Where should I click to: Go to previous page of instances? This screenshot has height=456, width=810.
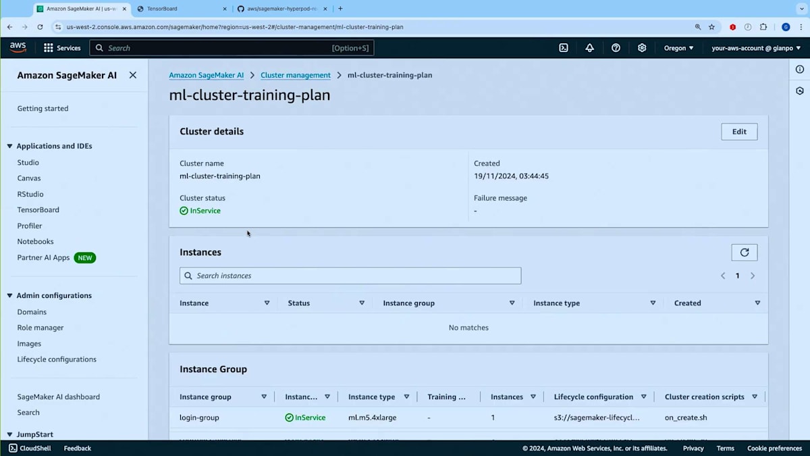pyautogui.click(x=723, y=276)
